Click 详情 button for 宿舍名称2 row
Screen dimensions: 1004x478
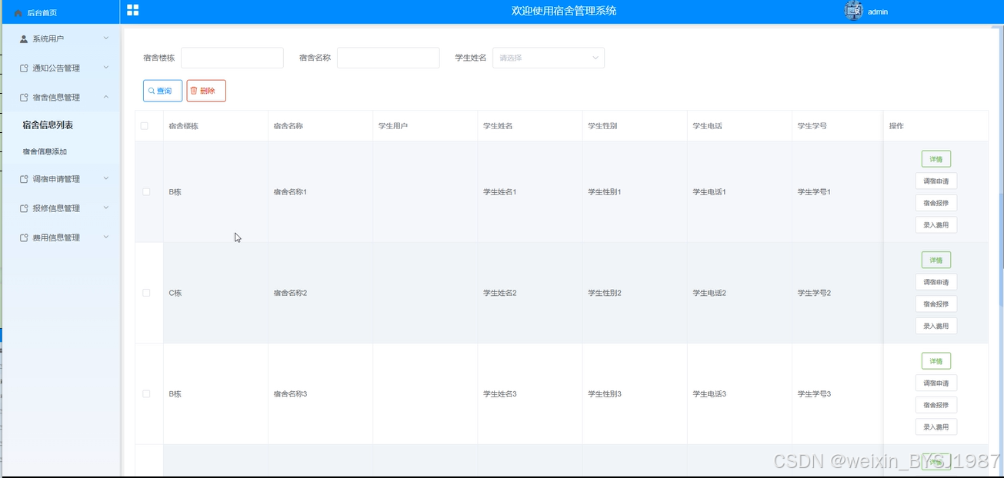click(936, 260)
